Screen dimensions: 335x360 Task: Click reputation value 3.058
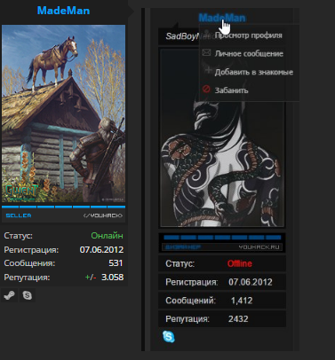tap(113, 278)
